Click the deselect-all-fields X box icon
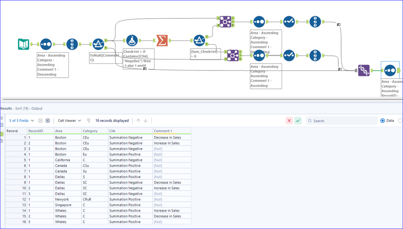This screenshot has width=403, height=229. [x=48, y=121]
